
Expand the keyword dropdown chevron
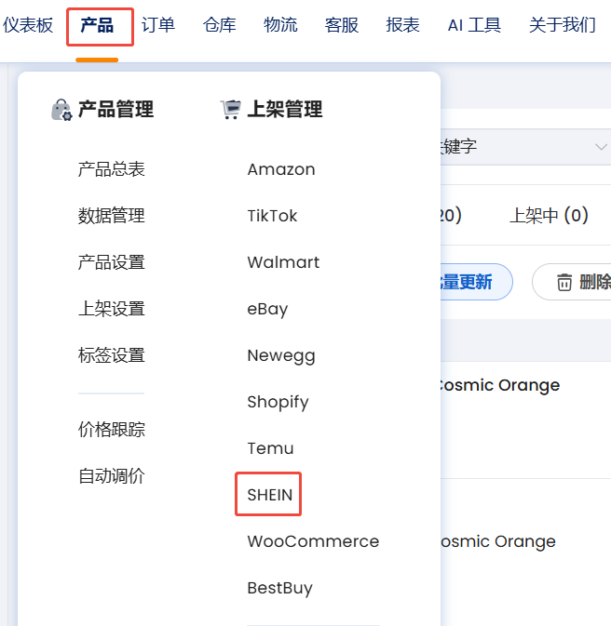coord(600,147)
